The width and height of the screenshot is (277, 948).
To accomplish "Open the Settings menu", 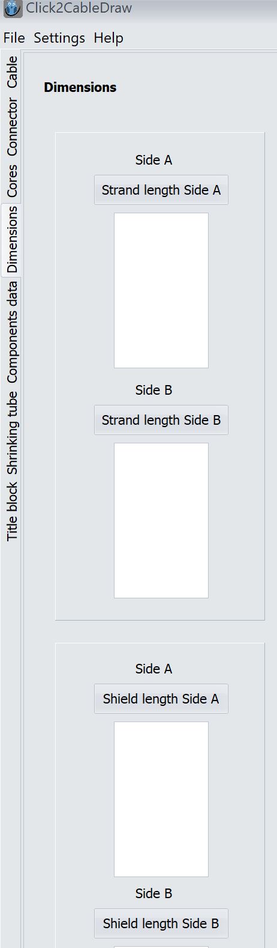I will (59, 38).
